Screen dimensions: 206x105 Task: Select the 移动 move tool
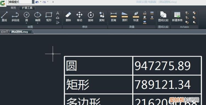tap(79, 17)
